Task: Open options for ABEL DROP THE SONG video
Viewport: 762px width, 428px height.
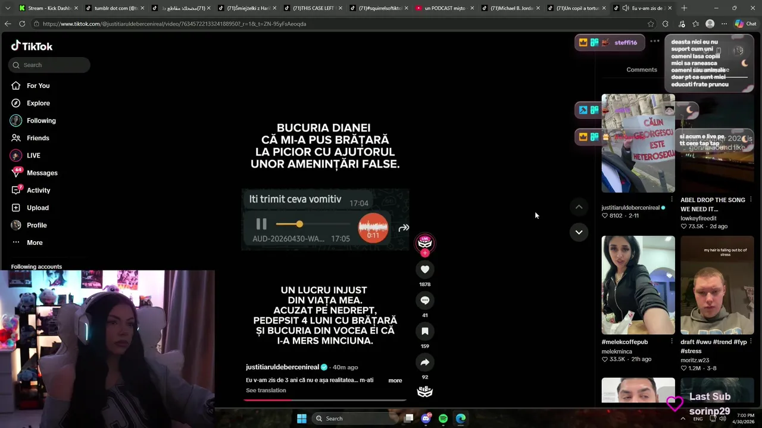Action: (751, 200)
